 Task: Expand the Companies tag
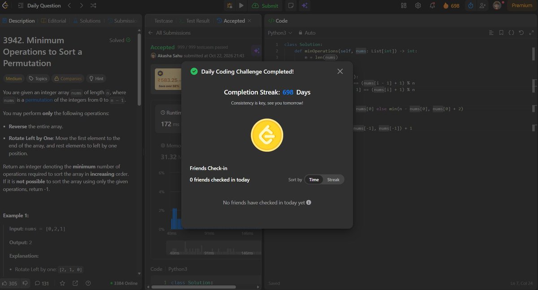(68, 78)
